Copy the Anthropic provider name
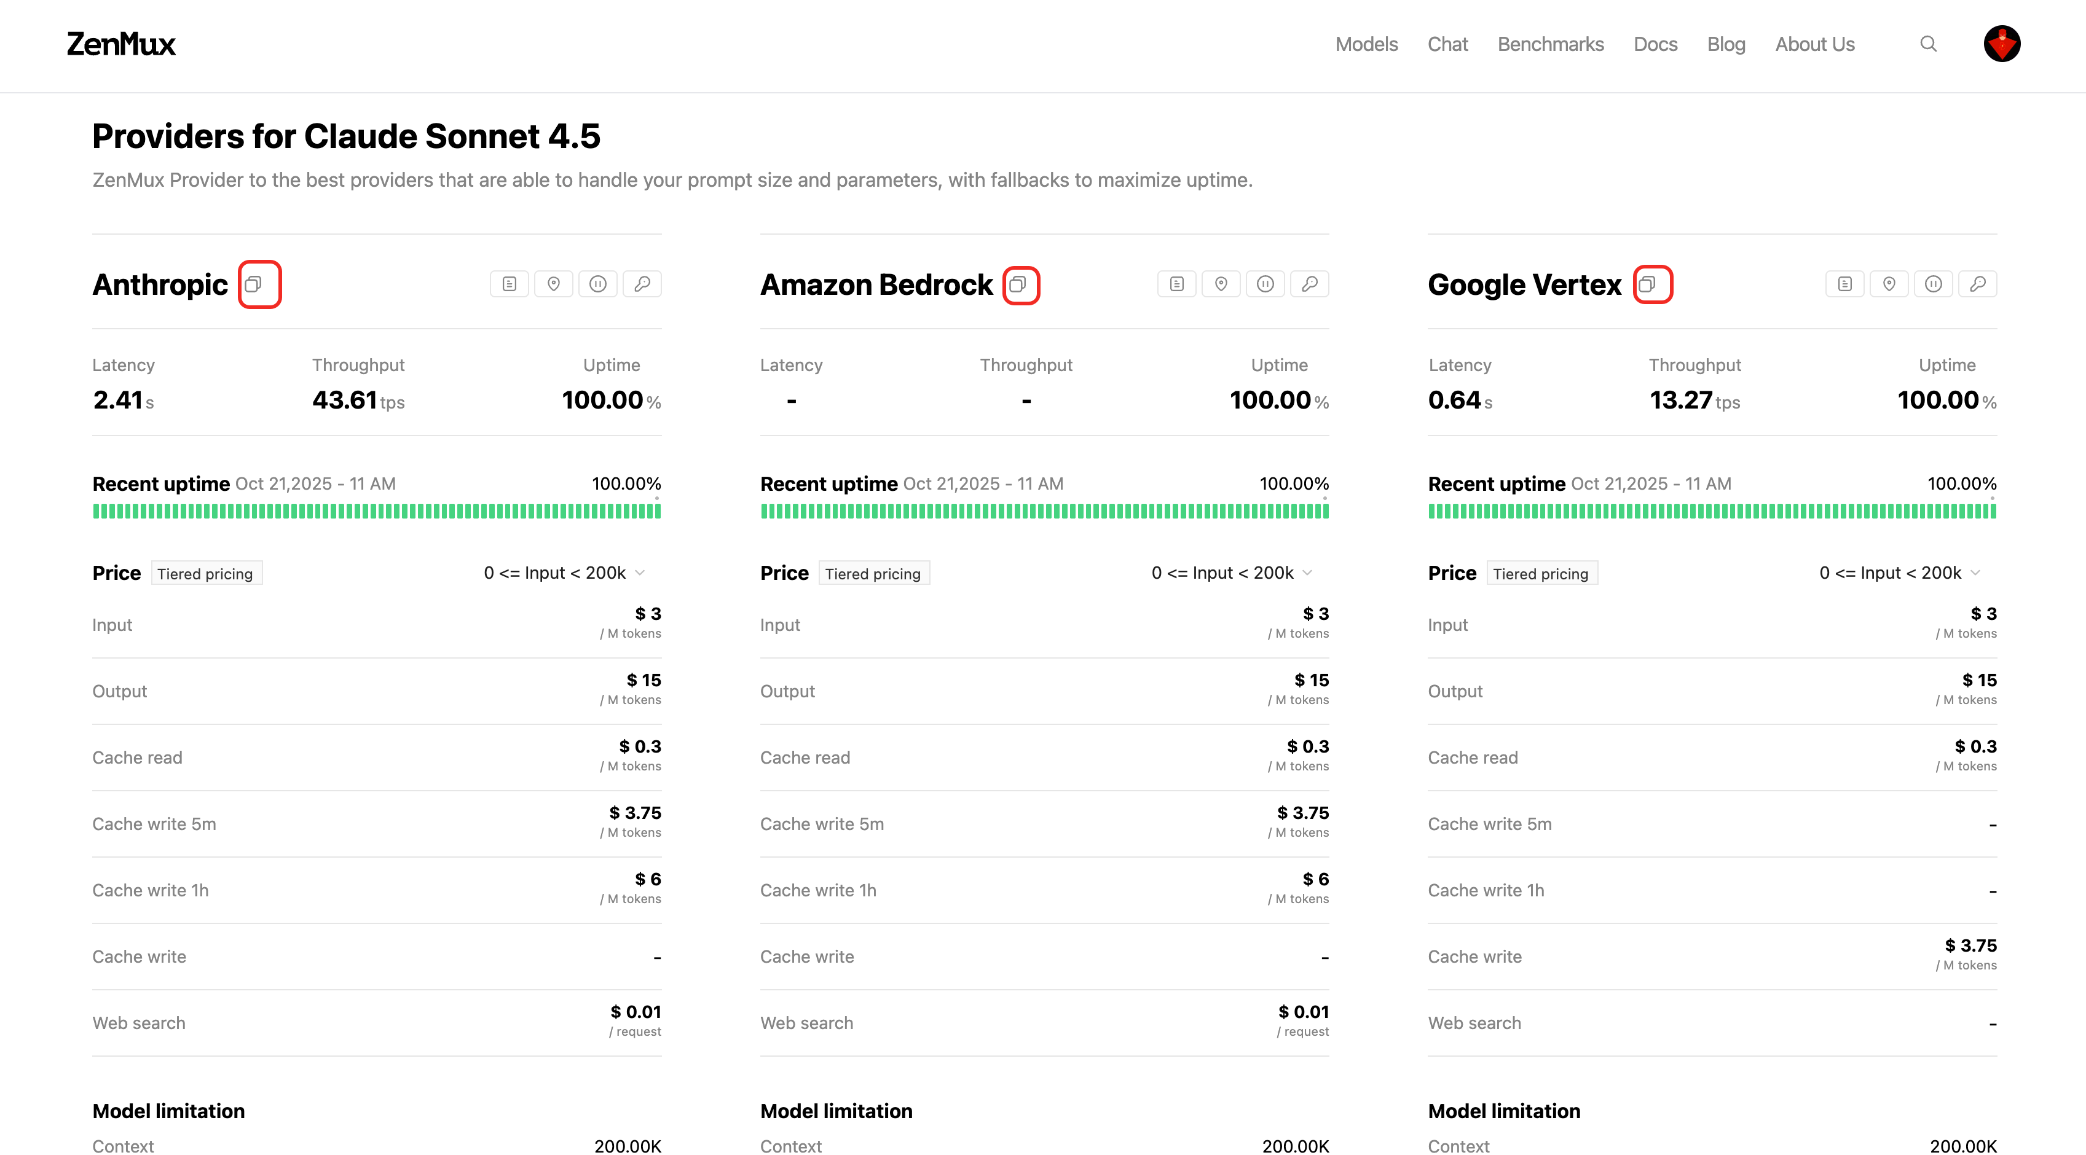2086x1155 pixels. (253, 284)
